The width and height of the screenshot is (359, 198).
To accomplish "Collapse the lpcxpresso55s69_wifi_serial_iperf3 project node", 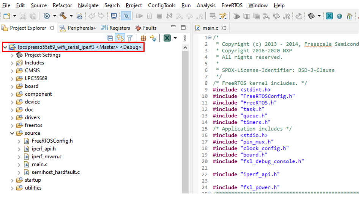I will click(5, 47).
